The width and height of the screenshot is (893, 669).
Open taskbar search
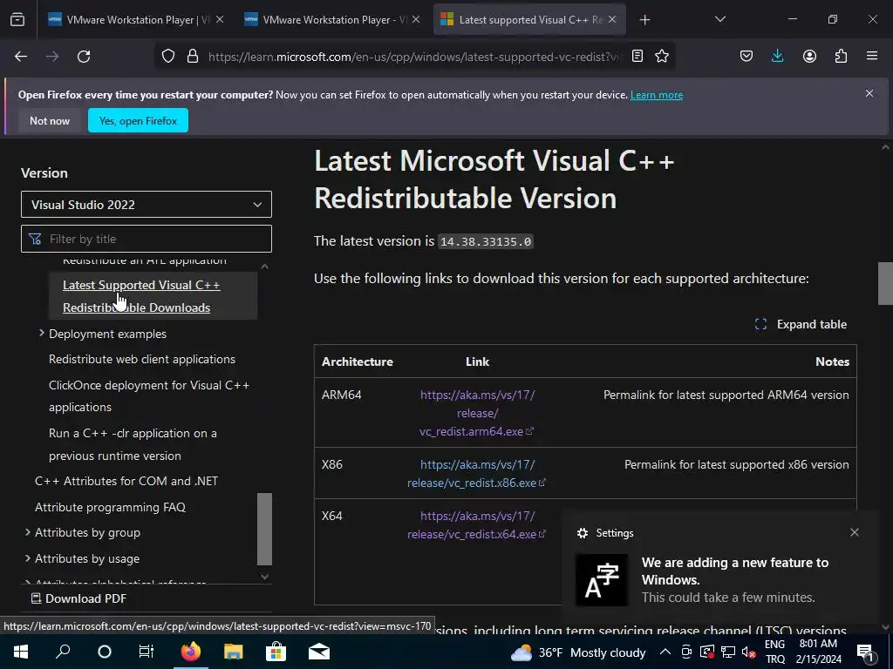(63, 652)
